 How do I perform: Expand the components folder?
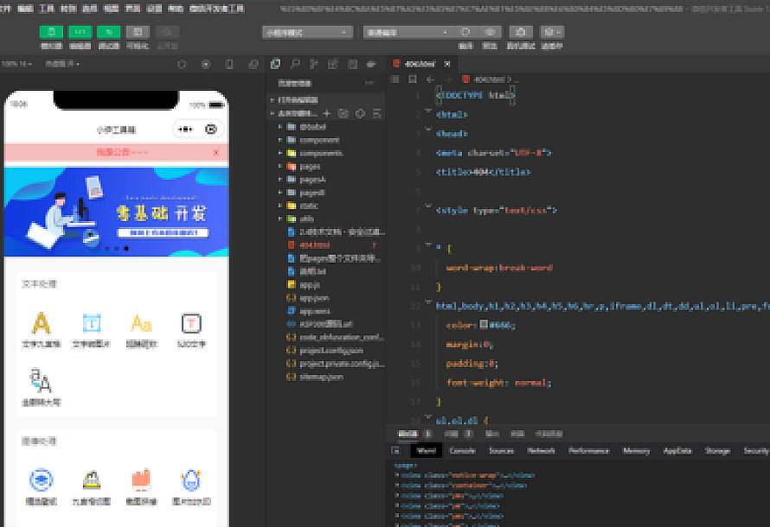(x=320, y=153)
